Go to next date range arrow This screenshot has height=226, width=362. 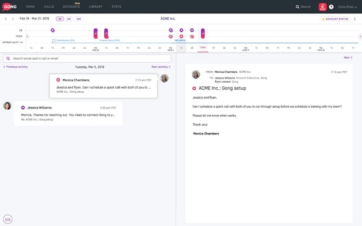(13, 19)
